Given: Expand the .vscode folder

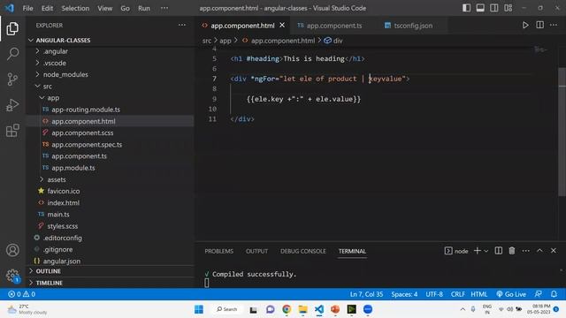Looking at the screenshot, I should click(55, 63).
